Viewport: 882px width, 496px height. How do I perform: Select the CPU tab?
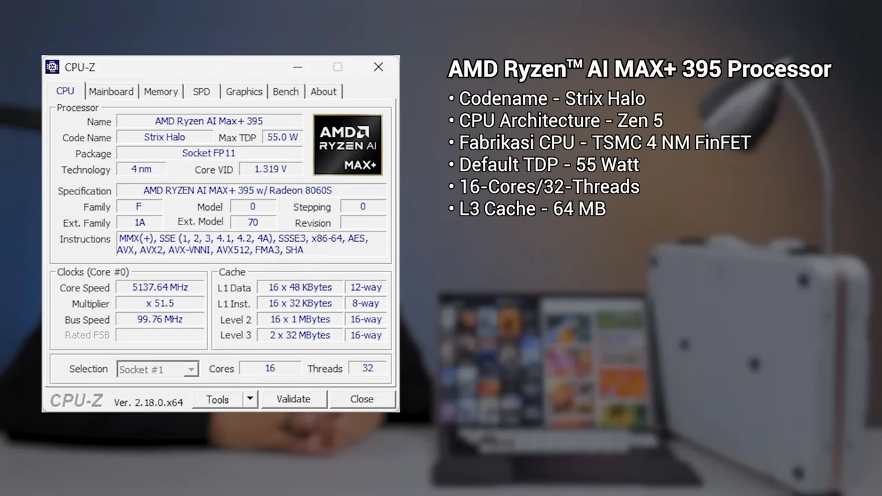coord(65,91)
